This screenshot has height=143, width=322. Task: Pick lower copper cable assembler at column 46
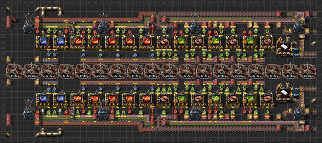click(x=267, y=100)
